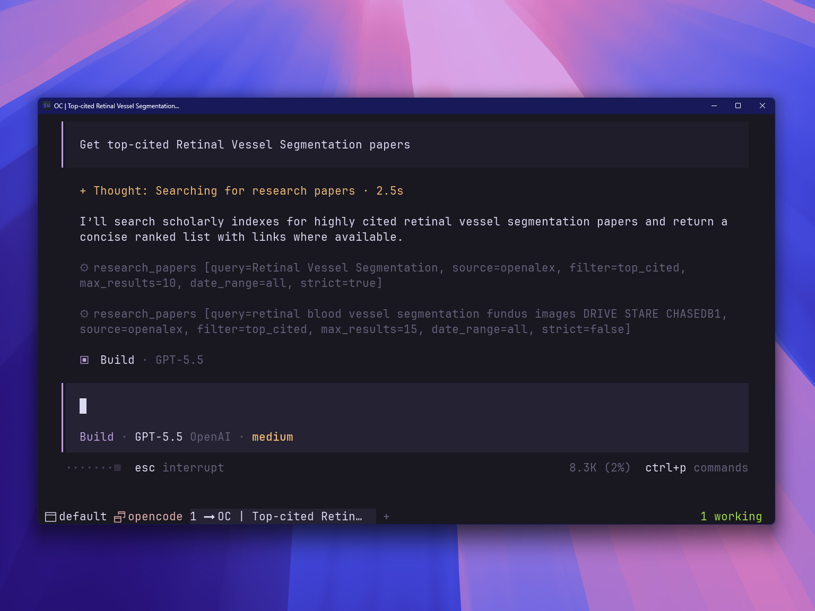Close the OC terminal window
This screenshot has width=815, height=611.
pyautogui.click(x=762, y=106)
